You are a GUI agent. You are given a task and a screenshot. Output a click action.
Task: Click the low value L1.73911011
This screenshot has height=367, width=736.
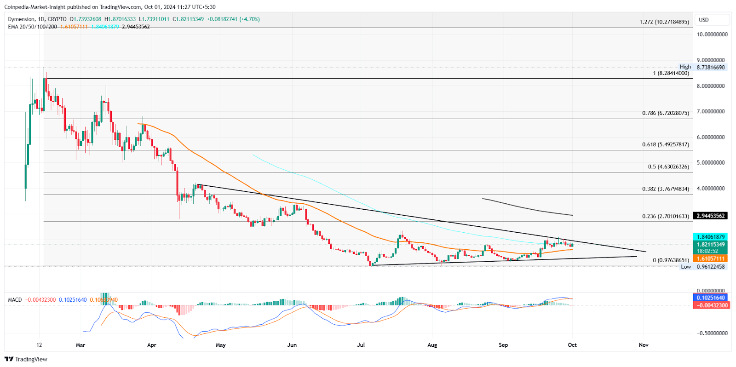coord(154,19)
